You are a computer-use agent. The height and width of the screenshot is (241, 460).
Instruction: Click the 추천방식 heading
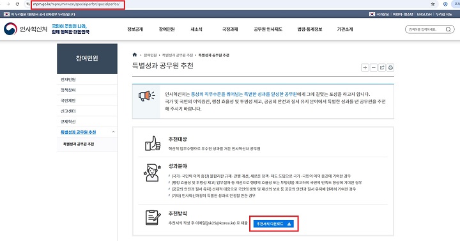(178, 214)
